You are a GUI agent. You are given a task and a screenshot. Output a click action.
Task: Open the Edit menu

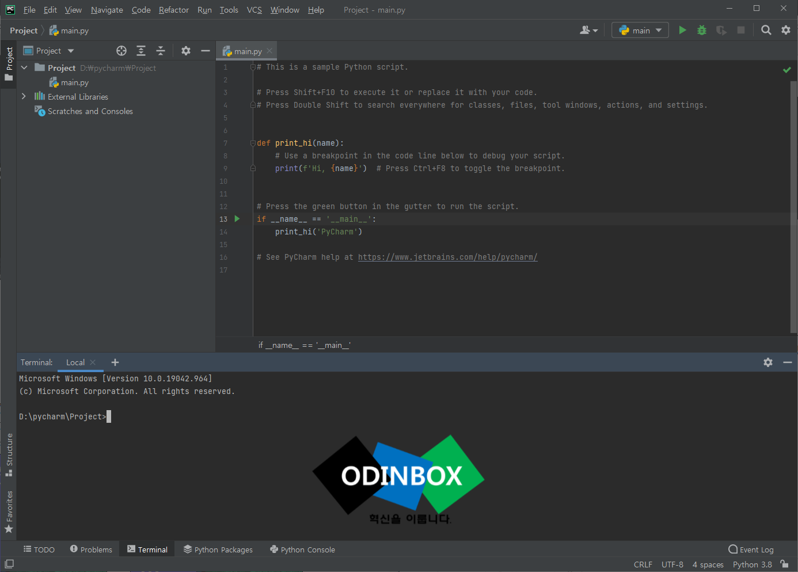50,10
